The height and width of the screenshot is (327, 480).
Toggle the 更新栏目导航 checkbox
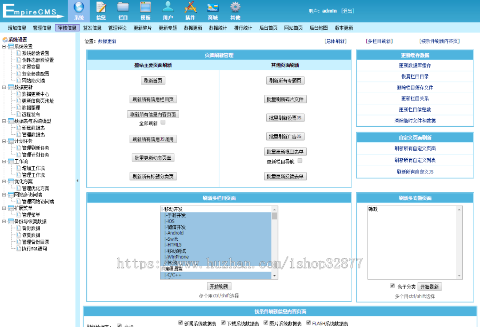[300, 160]
